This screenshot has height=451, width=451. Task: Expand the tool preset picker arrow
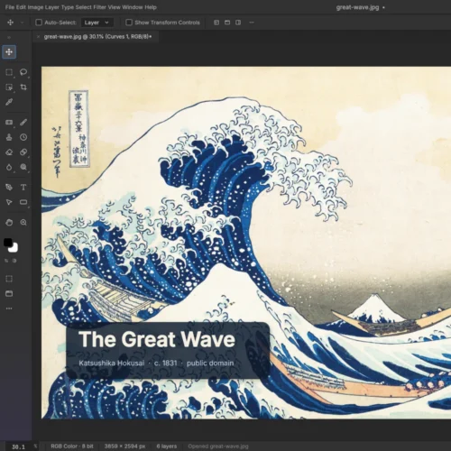(22, 23)
